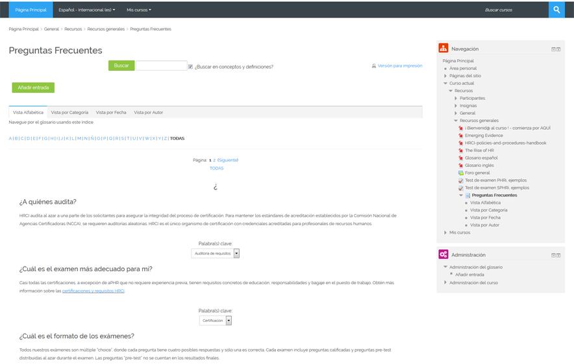Click the Test de examen PHRi quiz icon
This screenshot has width=574, height=364.
[x=460, y=180]
